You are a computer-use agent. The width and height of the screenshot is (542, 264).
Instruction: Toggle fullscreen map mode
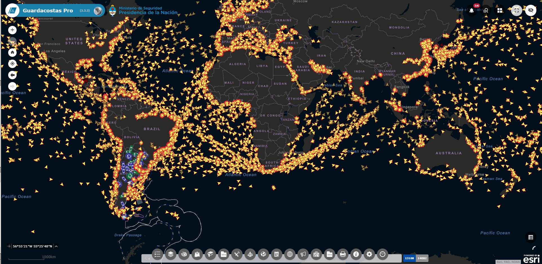[516, 10]
